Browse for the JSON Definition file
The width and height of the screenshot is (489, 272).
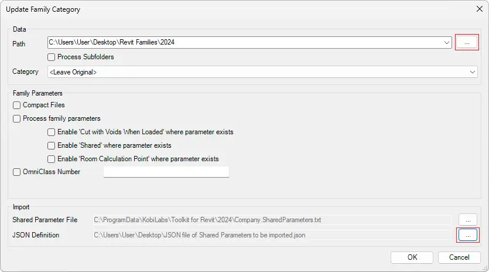point(467,235)
